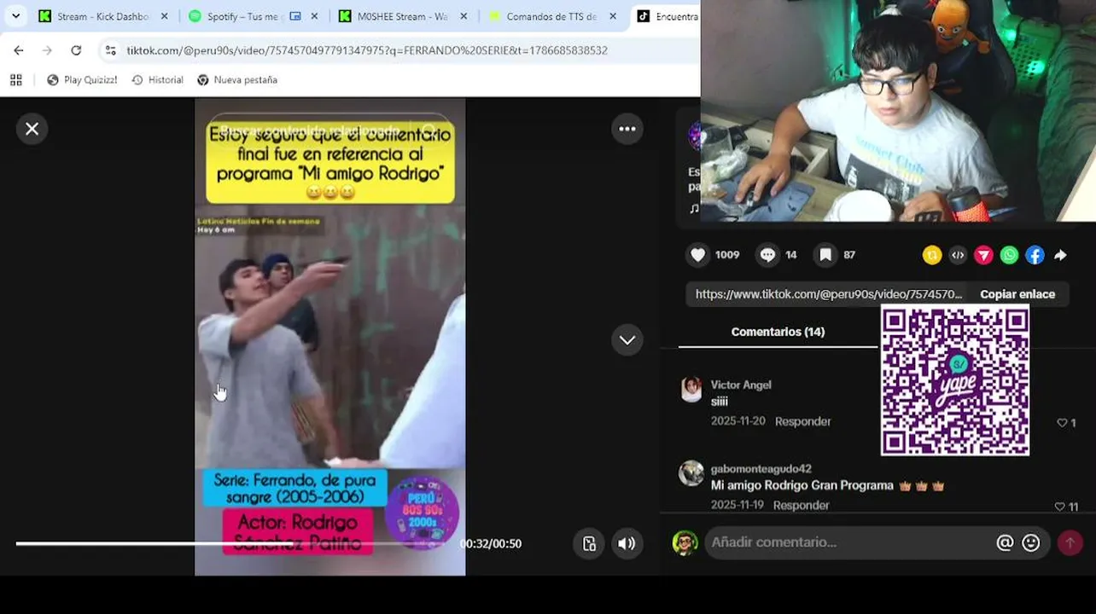Post the comment with the red arrow button
Screen dimensions: 1096x614
pyautogui.click(x=1070, y=542)
